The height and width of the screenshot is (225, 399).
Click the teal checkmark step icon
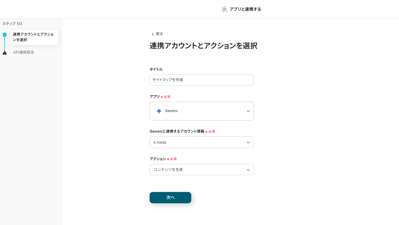[x=5, y=35]
